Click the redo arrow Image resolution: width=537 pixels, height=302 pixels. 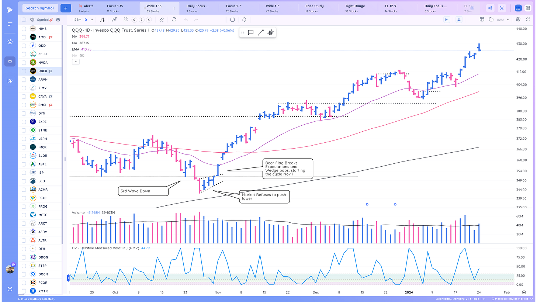(196, 20)
